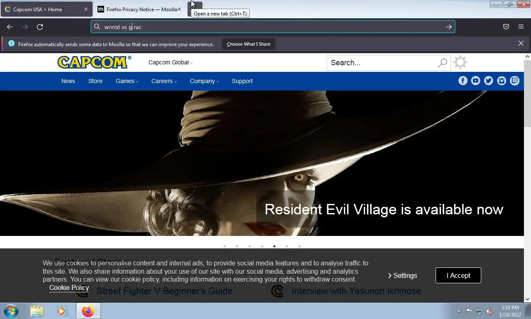Open the Windows Start button
Image resolution: width=531 pixels, height=319 pixels.
click(x=11, y=311)
